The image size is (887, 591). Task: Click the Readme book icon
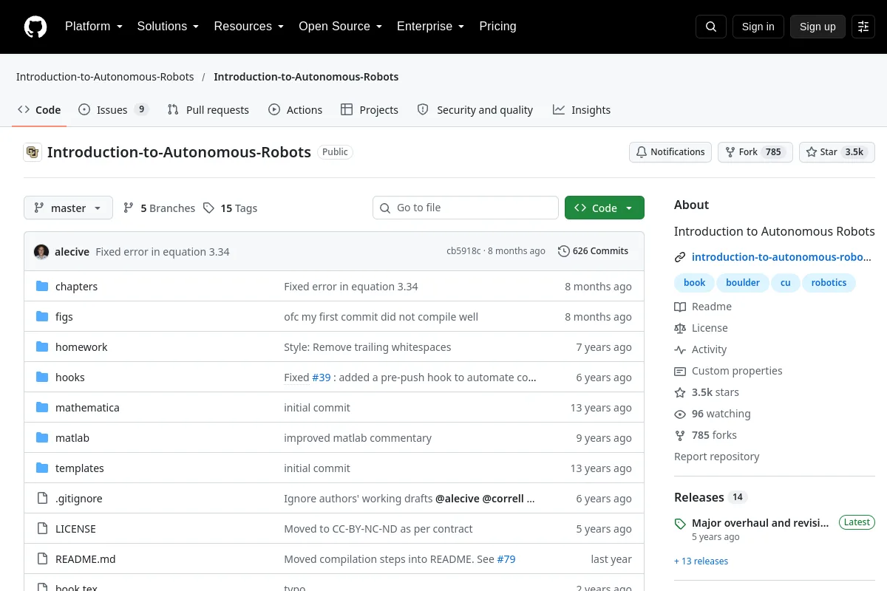(x=680, y=307)
